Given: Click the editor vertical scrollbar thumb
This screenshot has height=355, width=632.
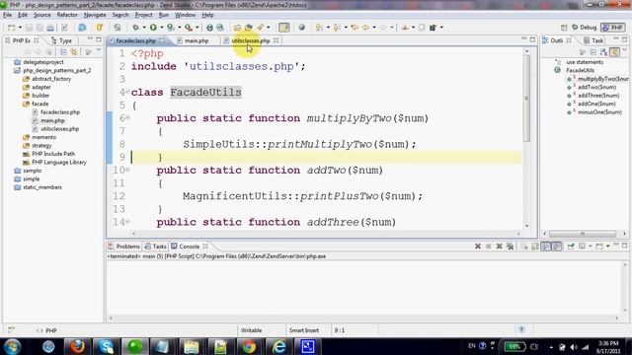Looking at the screenshot, I should click(x=526, y=99).
